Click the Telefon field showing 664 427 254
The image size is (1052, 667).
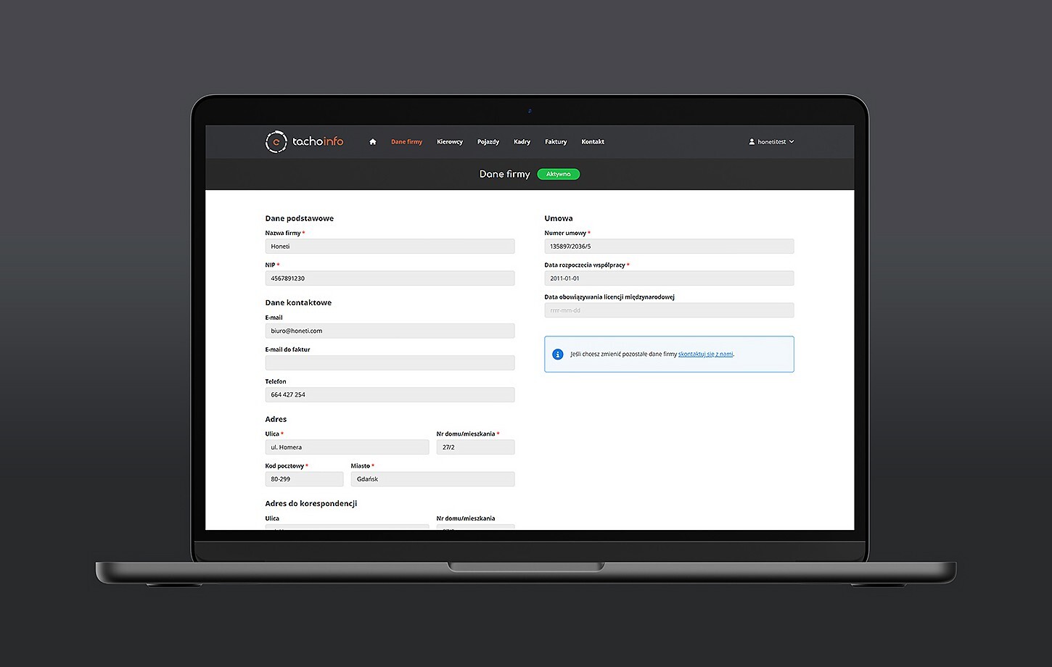[x=390, y=394]
